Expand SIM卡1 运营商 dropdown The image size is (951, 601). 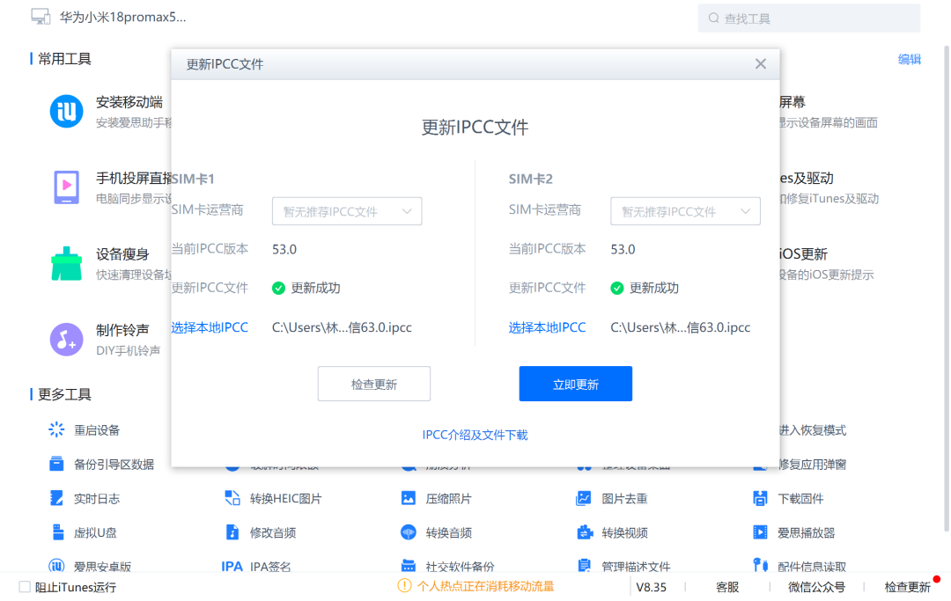pyautogui.click(x=347, y=211)
